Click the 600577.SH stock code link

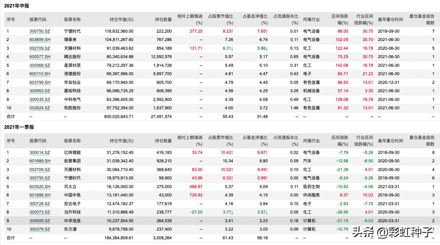pos(40,57)
